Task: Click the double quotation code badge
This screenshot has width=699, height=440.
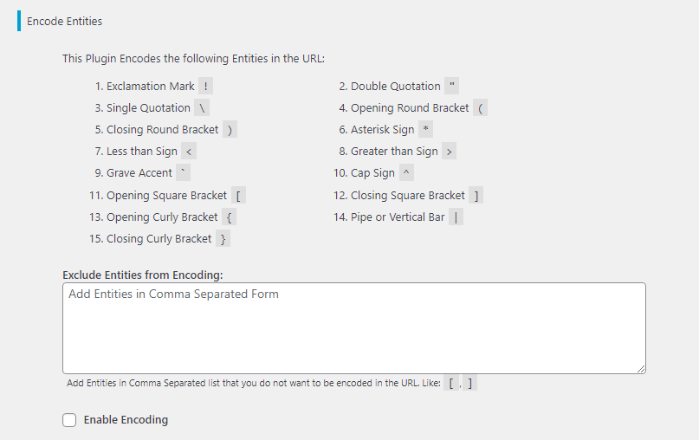Action: pos(451,86)
